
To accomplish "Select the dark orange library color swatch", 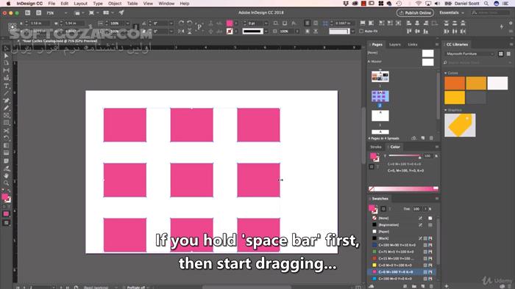I will click(x=455, y=83).
